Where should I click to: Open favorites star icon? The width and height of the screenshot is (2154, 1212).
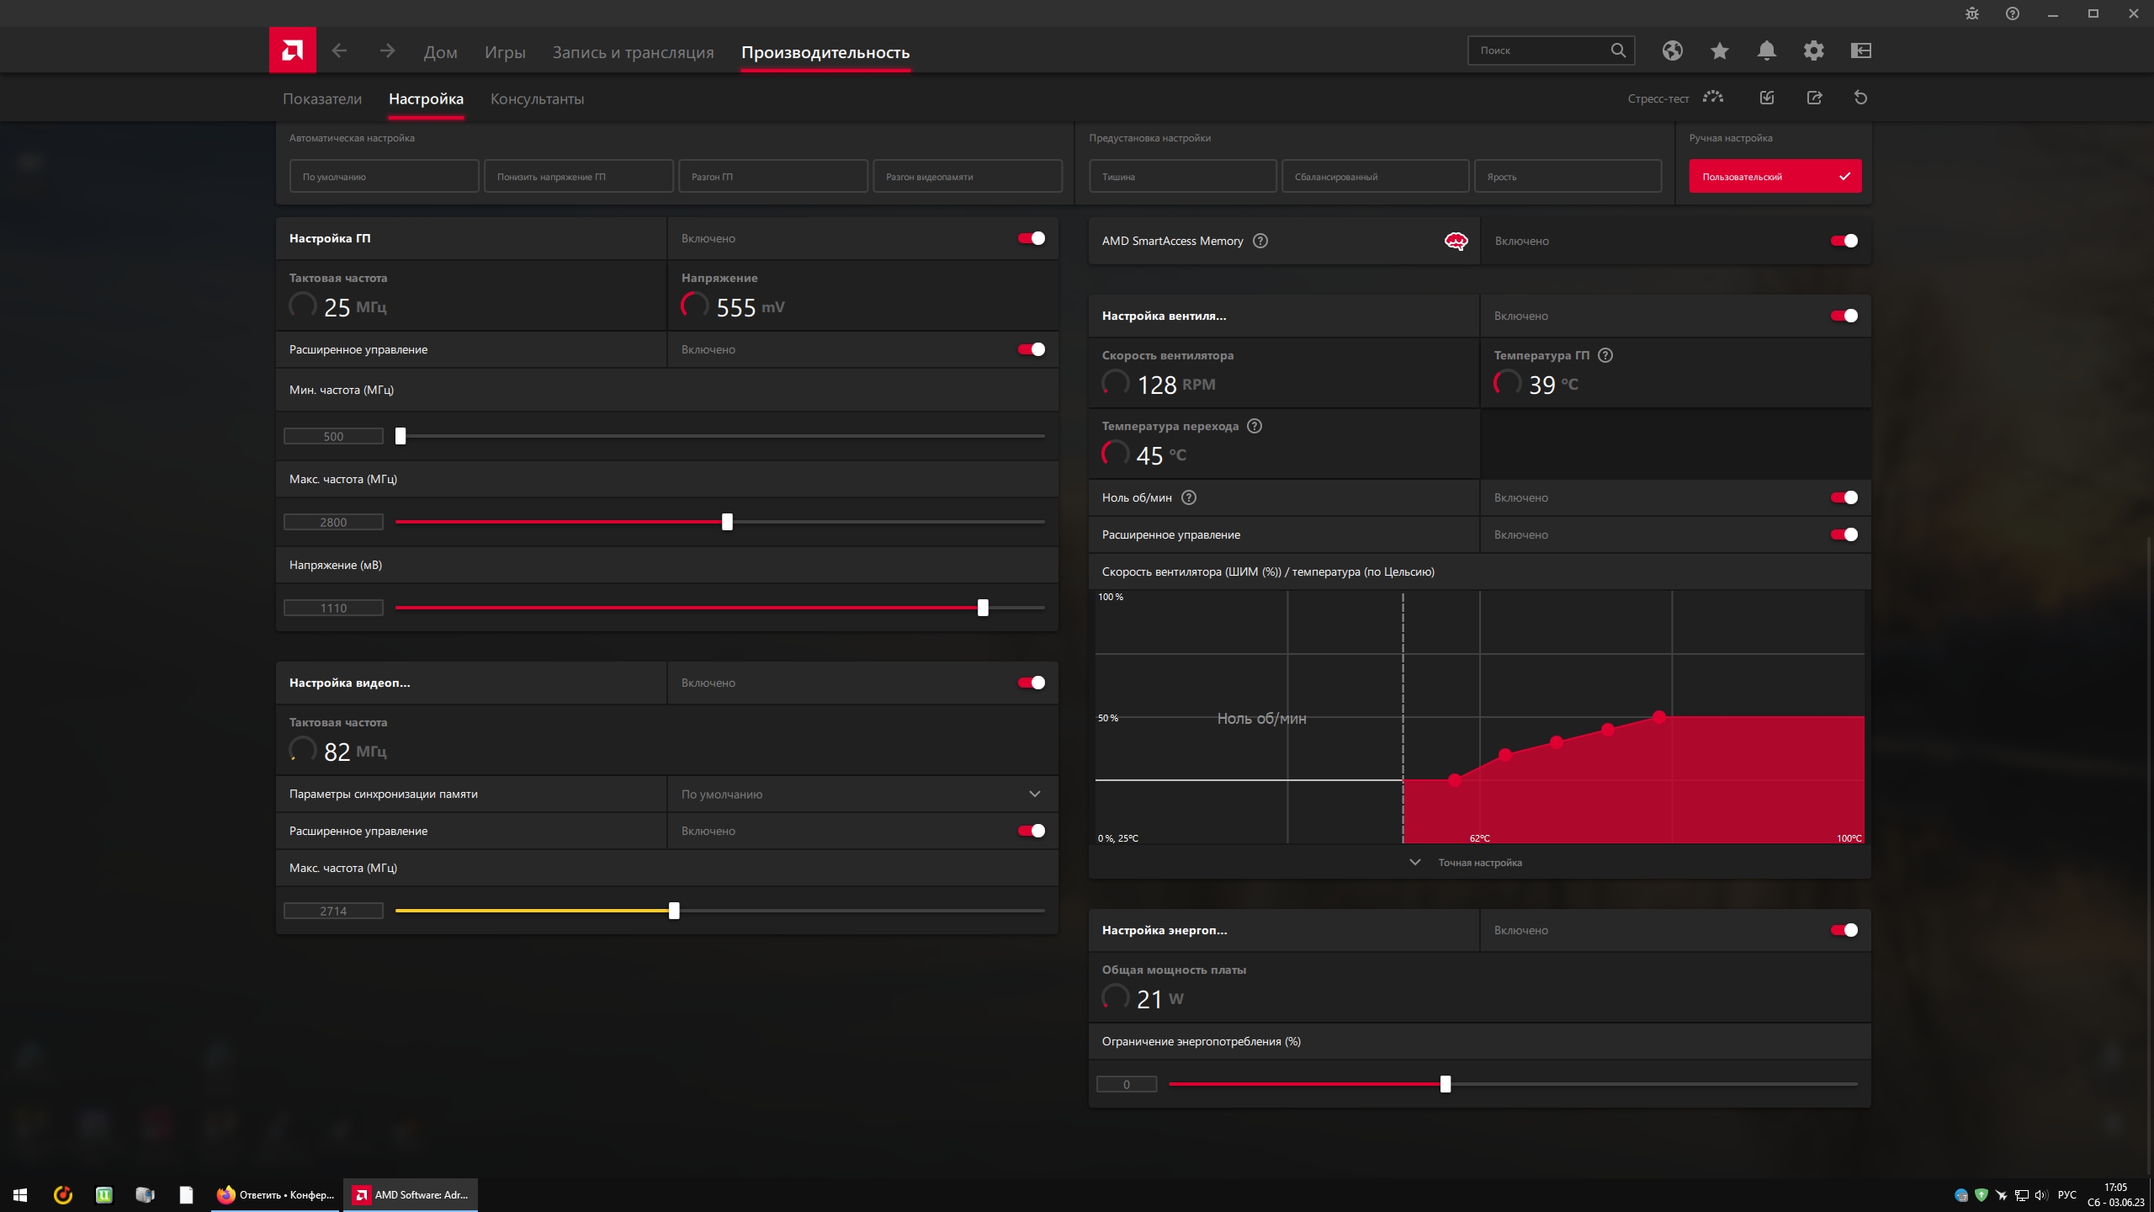1719,50
